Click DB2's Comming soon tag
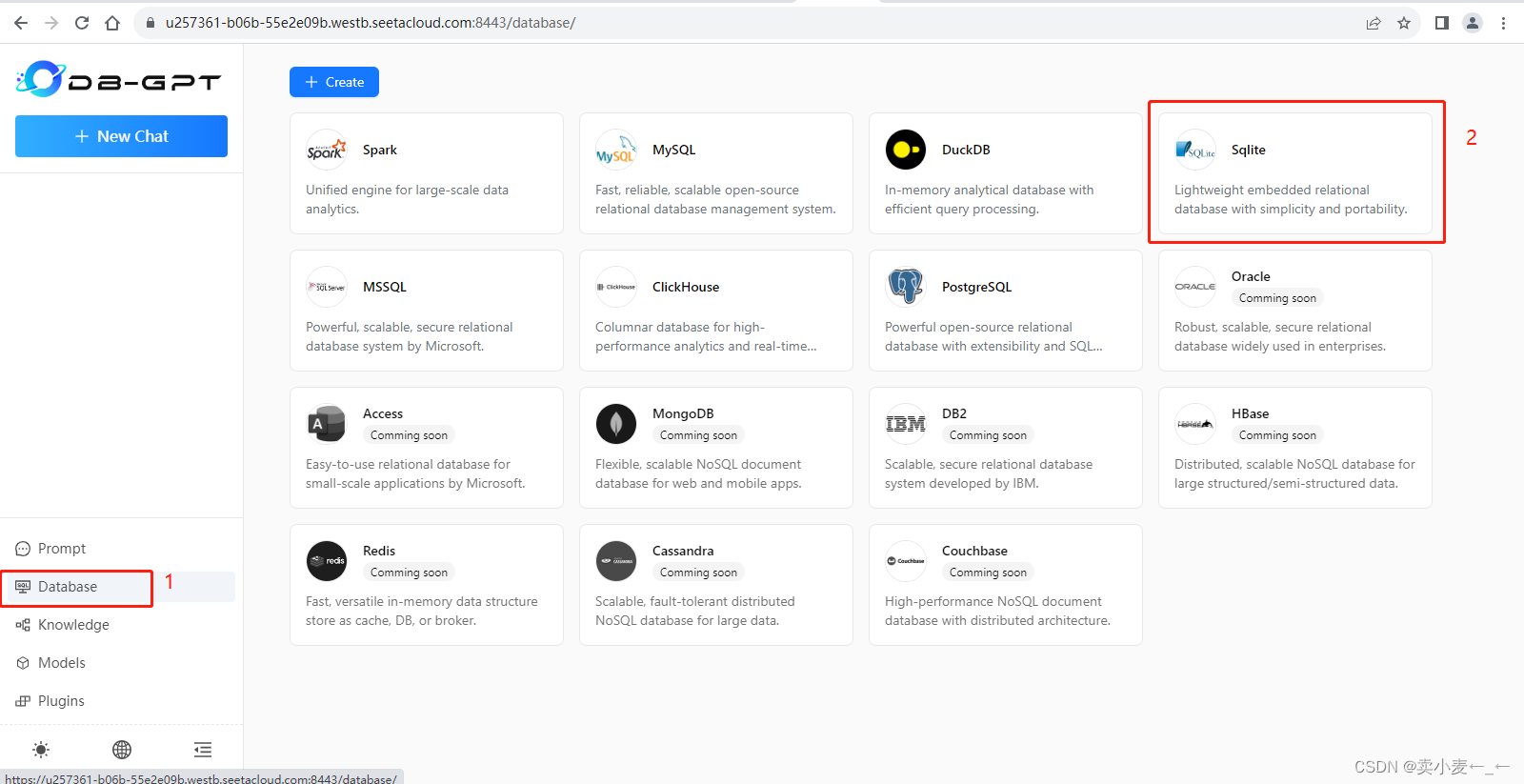The width and height of the screenshot is (1524, 784). pos(988,435)
